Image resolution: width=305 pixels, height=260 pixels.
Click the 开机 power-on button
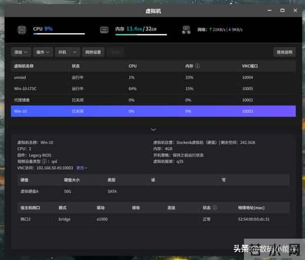tap(63, 52)
